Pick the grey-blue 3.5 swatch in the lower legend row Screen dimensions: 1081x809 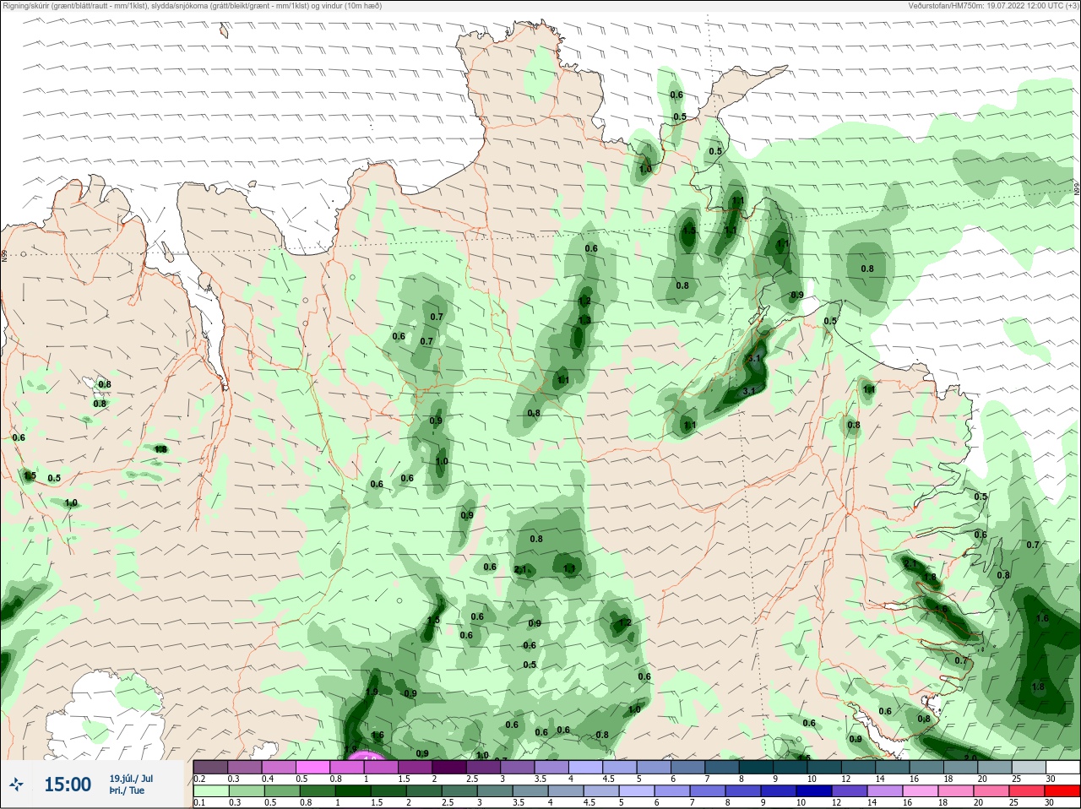tap(530, 791)
